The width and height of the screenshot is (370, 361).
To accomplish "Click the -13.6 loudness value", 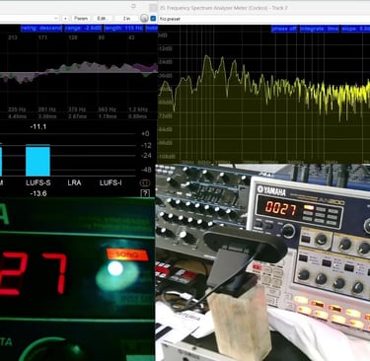I will point(38,193).
